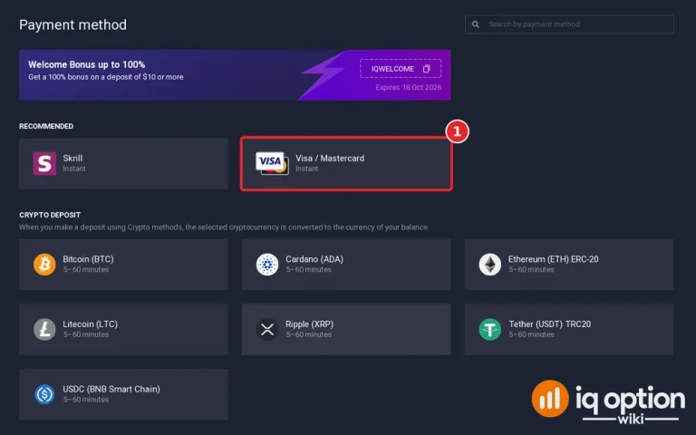Click 5–60 minutes under Bitcoin

coord(86,269)
